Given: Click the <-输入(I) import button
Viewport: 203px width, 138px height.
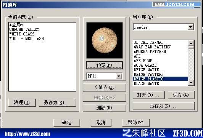Looking at the screenshot, I should 104,87.
